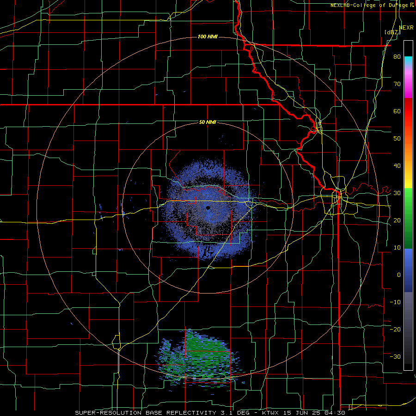This screenshot has width=416, height=416.
Task: Click the 40 value on the dBZ scale
Action: 397,166
